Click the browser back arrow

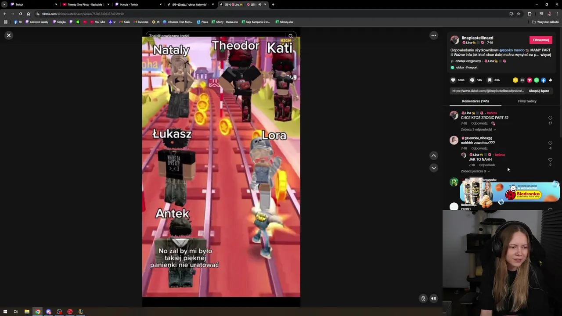point(5,14)
